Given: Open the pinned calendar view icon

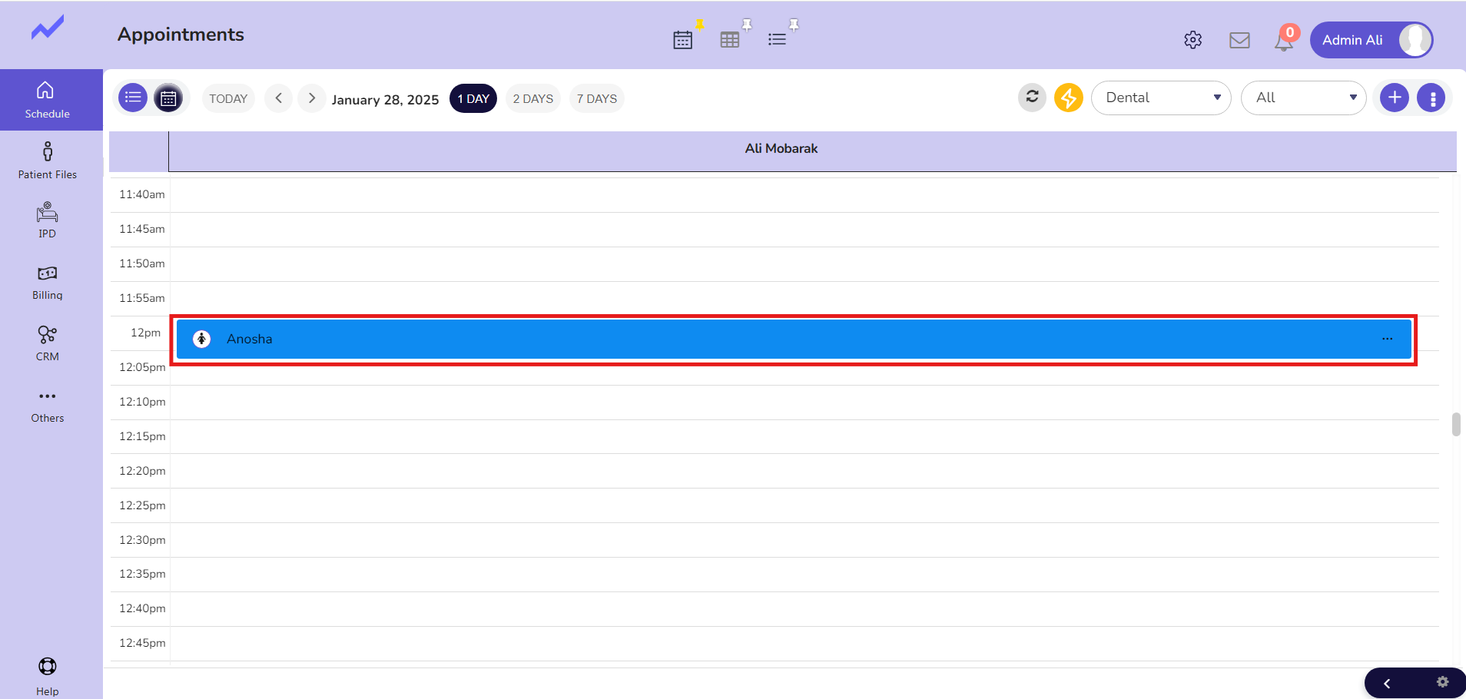Looking at the screenshot, I should [683, 40].
